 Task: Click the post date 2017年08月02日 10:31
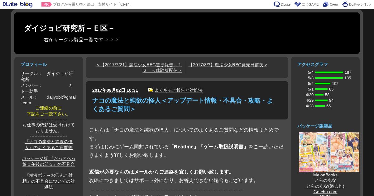[115, 90]
